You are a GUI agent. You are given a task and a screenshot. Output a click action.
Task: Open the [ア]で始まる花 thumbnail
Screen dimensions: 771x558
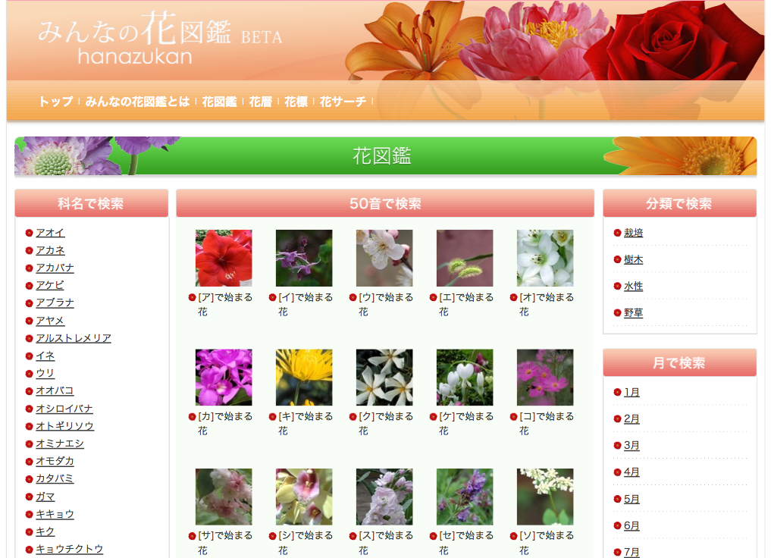[x=223, y=258]
